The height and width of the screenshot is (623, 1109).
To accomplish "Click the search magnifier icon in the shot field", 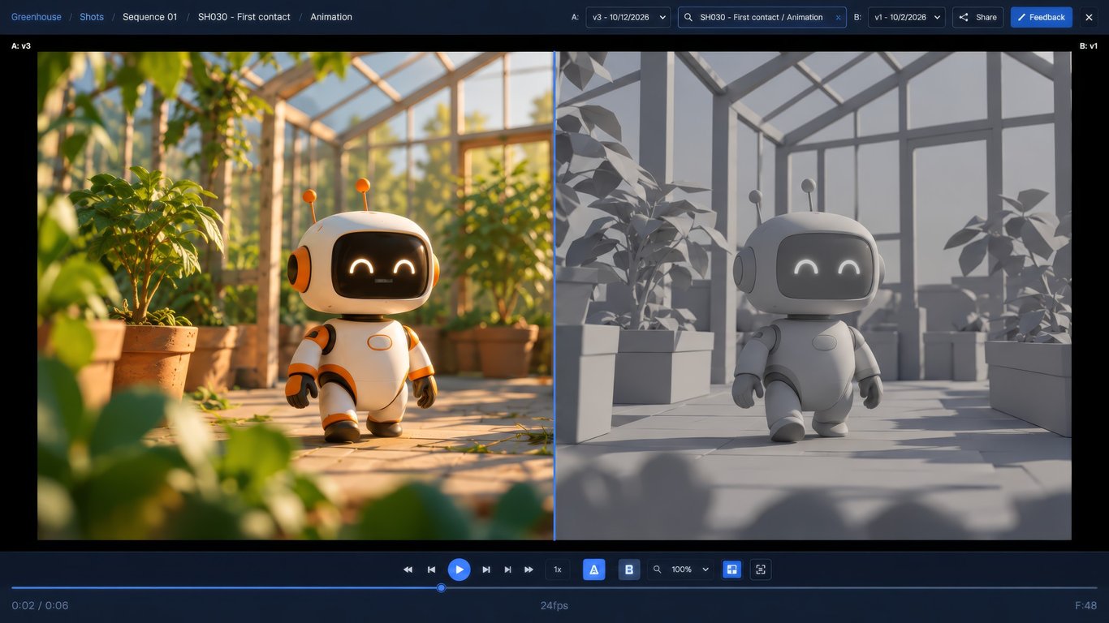I will click(688, 17).
